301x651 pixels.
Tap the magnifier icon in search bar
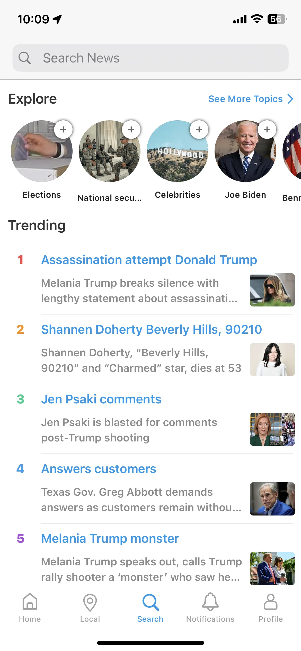click(x=25, y=58)
